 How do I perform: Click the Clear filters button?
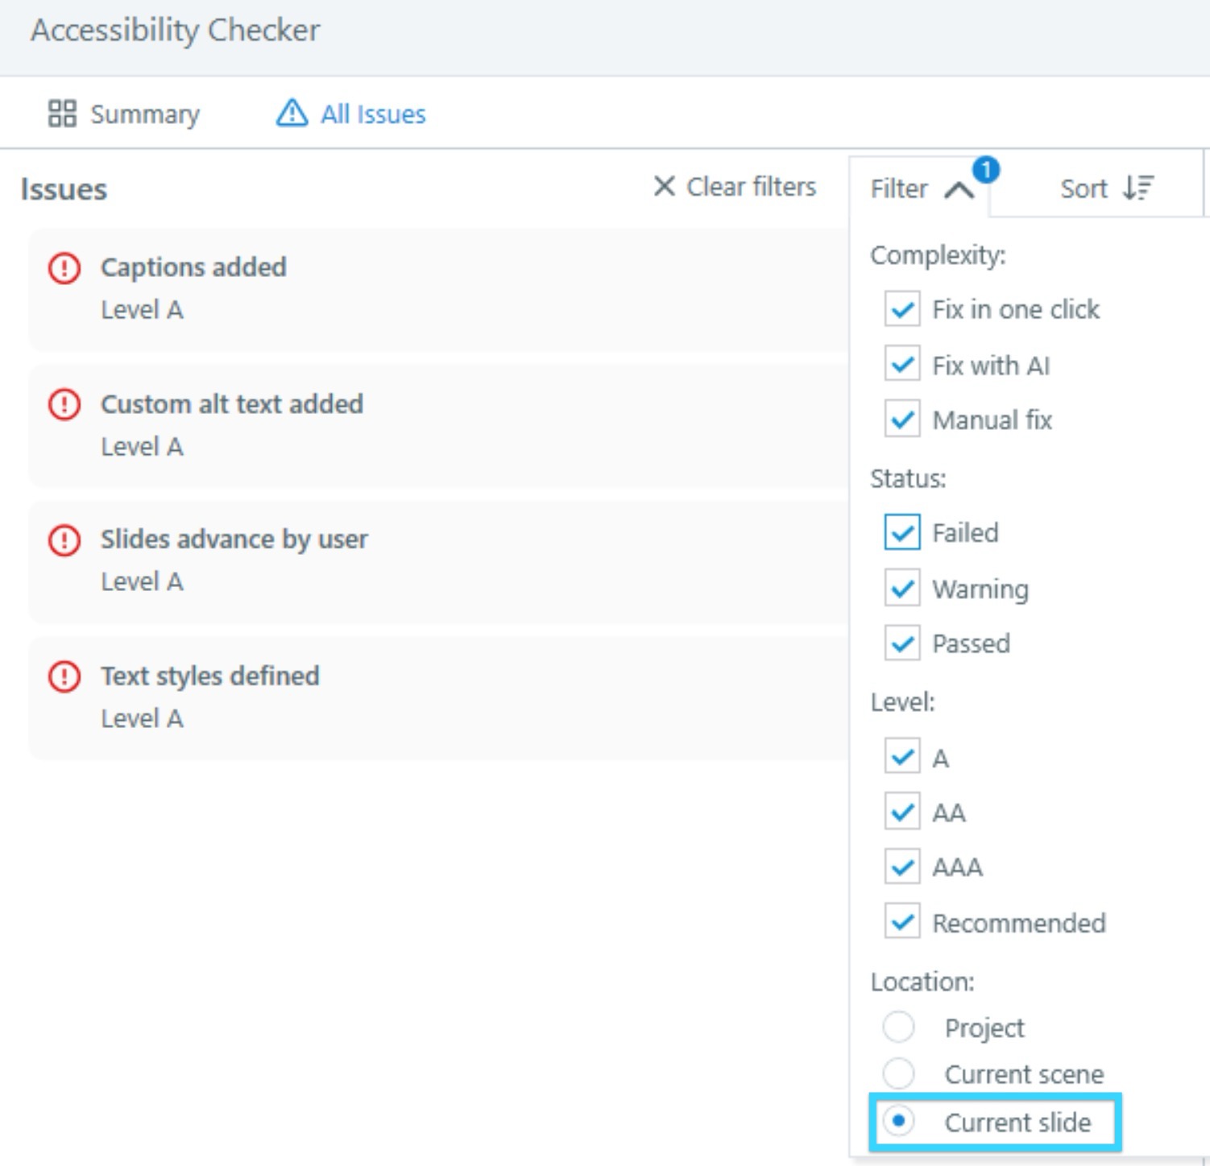coord(734,186)
